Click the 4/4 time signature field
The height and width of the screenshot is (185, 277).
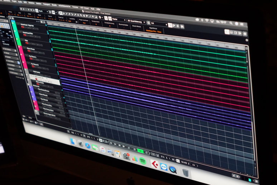point(194,165)
